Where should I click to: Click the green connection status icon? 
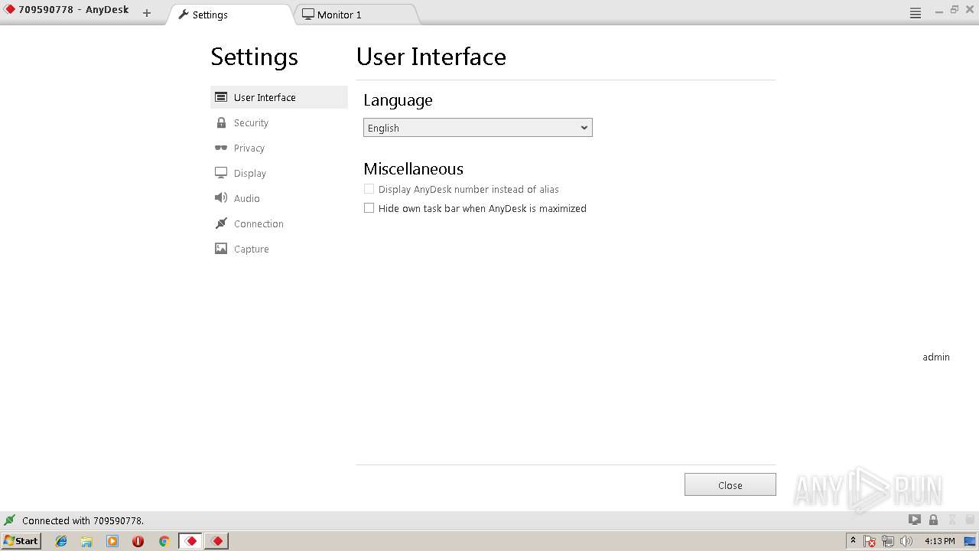pos(9,520)
